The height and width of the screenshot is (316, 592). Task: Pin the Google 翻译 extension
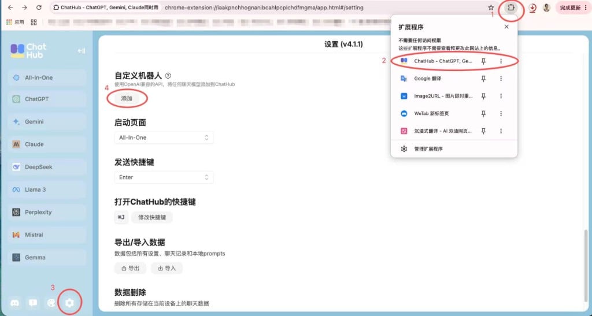tap(483, 79)
